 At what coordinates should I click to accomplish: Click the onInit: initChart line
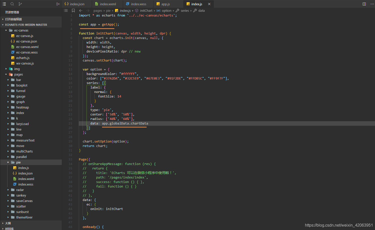pos(107,209)
